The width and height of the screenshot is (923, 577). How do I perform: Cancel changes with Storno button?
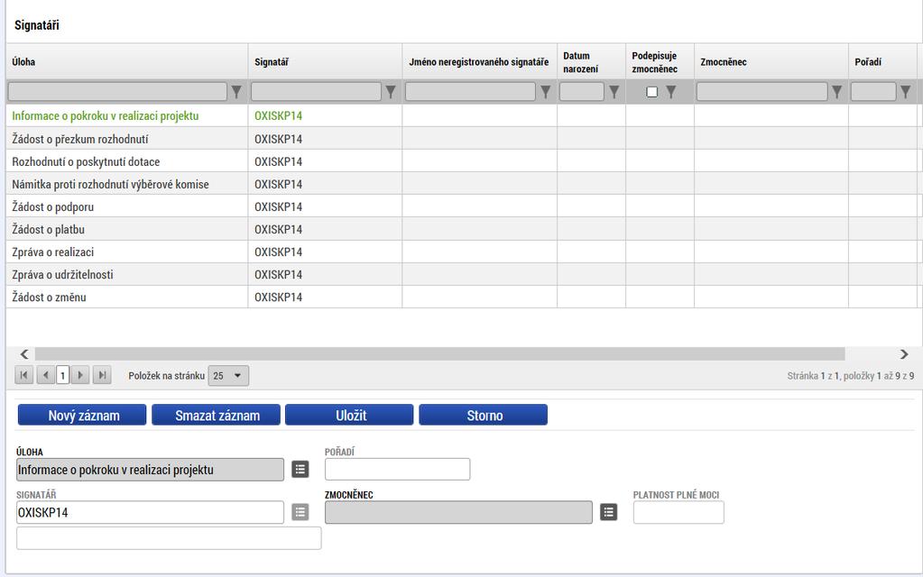pos(484,415)
